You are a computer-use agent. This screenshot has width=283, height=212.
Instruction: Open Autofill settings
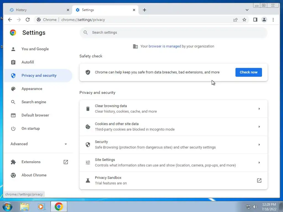pos(38,62)
